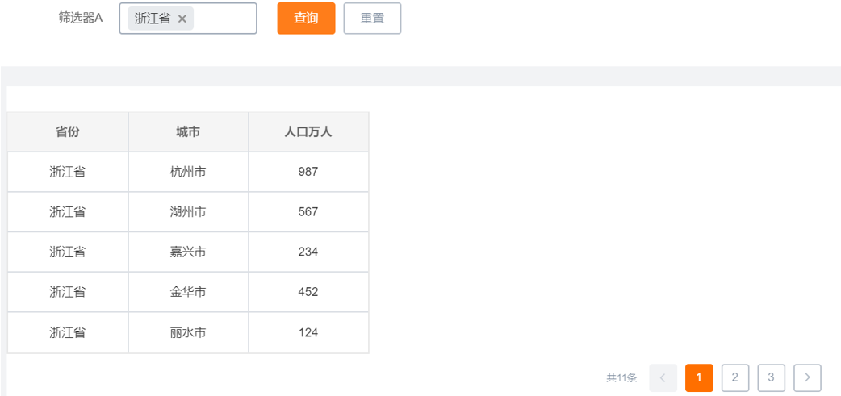Select the 湖州市 table cell
The image size is (841, 396).
[188, 212]
